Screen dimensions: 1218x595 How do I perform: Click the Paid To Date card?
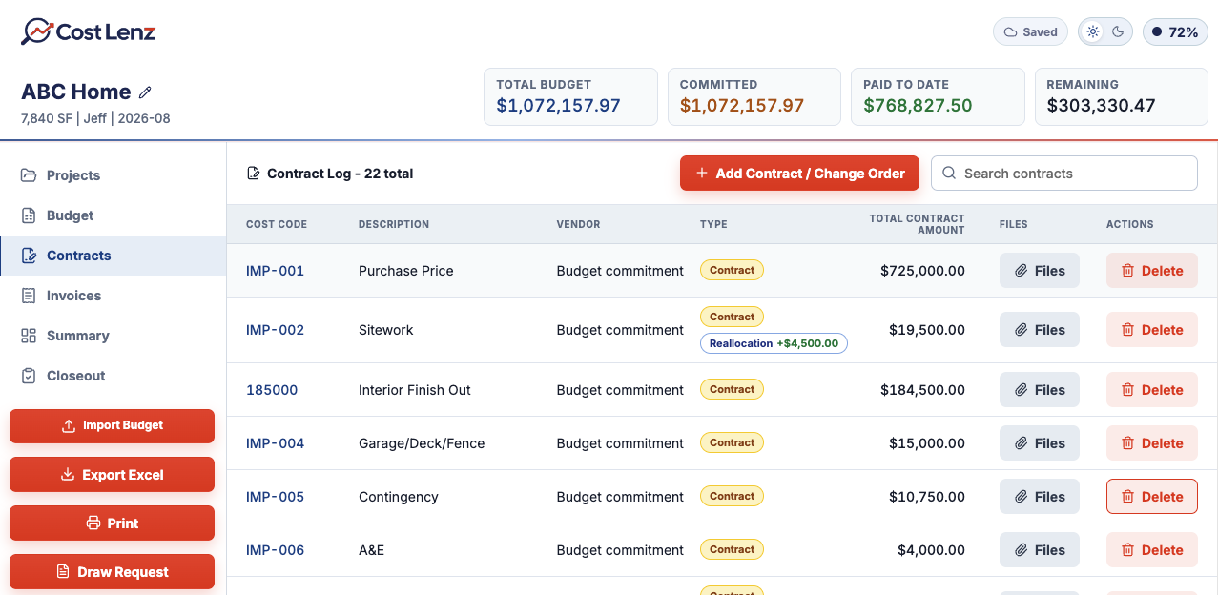[x=938, y=96]
